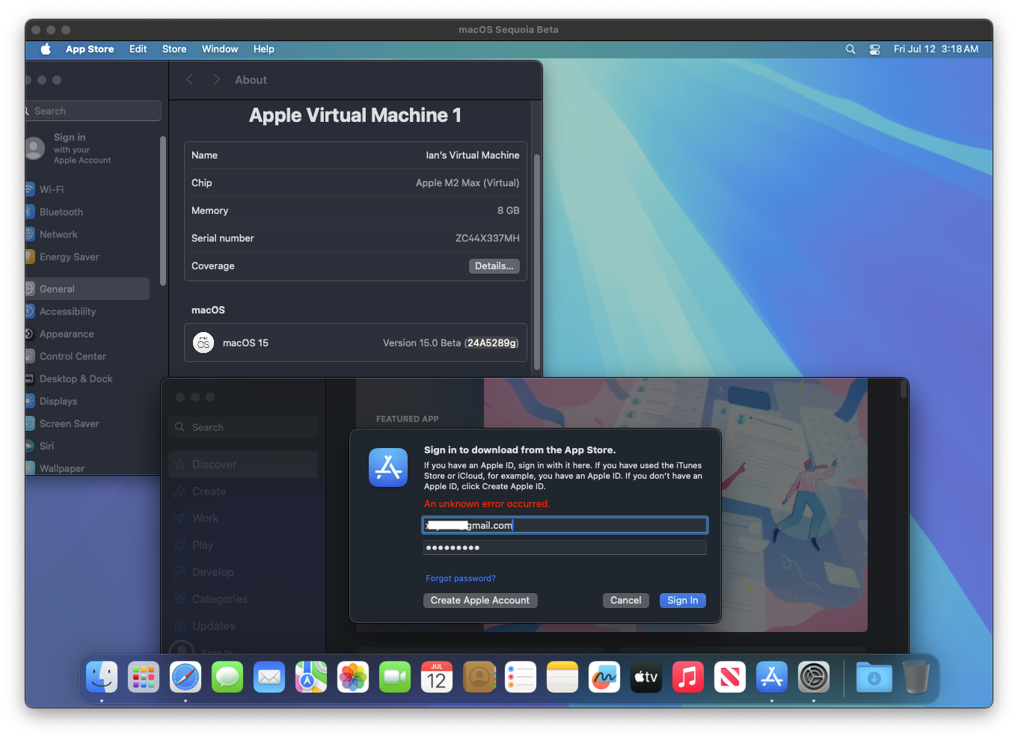The image size is (1018, 739).
Task: Open the App Store menu
Action: pyautogui.click(x=90, y=49)
